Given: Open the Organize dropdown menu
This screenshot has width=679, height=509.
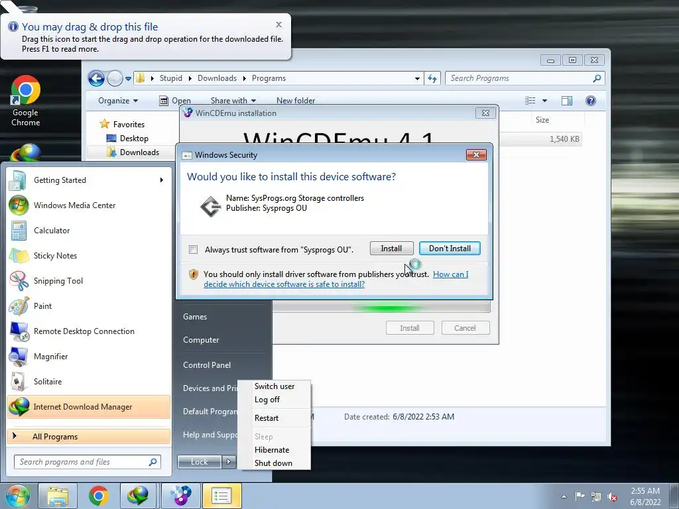Looking at the screenshot, I should click(118, 101).
